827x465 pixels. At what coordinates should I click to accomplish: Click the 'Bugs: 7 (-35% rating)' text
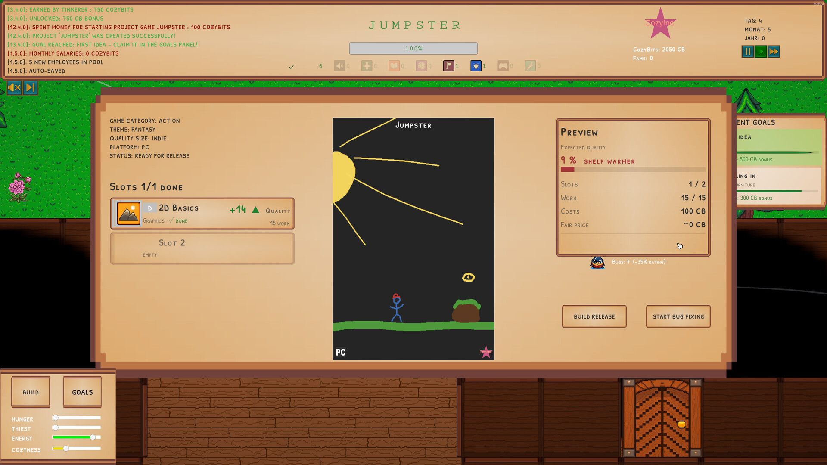click(639, 262)
